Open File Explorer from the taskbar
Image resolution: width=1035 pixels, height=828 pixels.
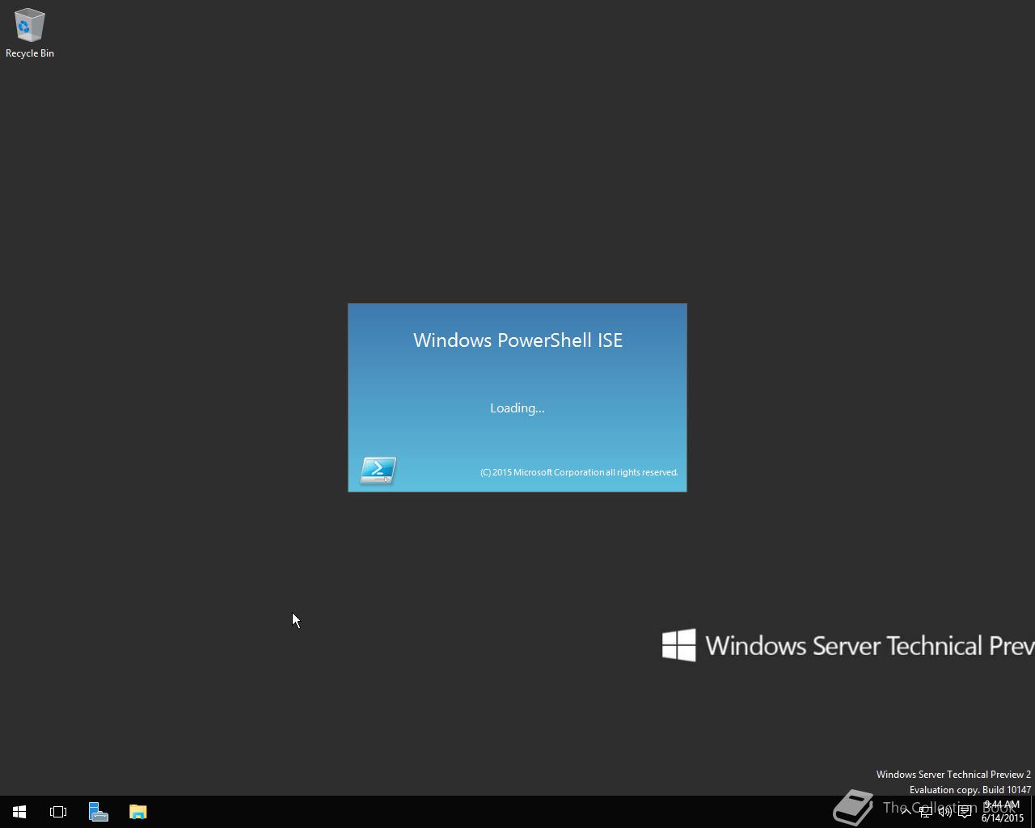click(x=137, y=812)
